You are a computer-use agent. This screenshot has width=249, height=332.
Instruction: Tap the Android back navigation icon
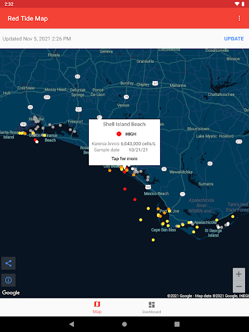click(72, 324)
